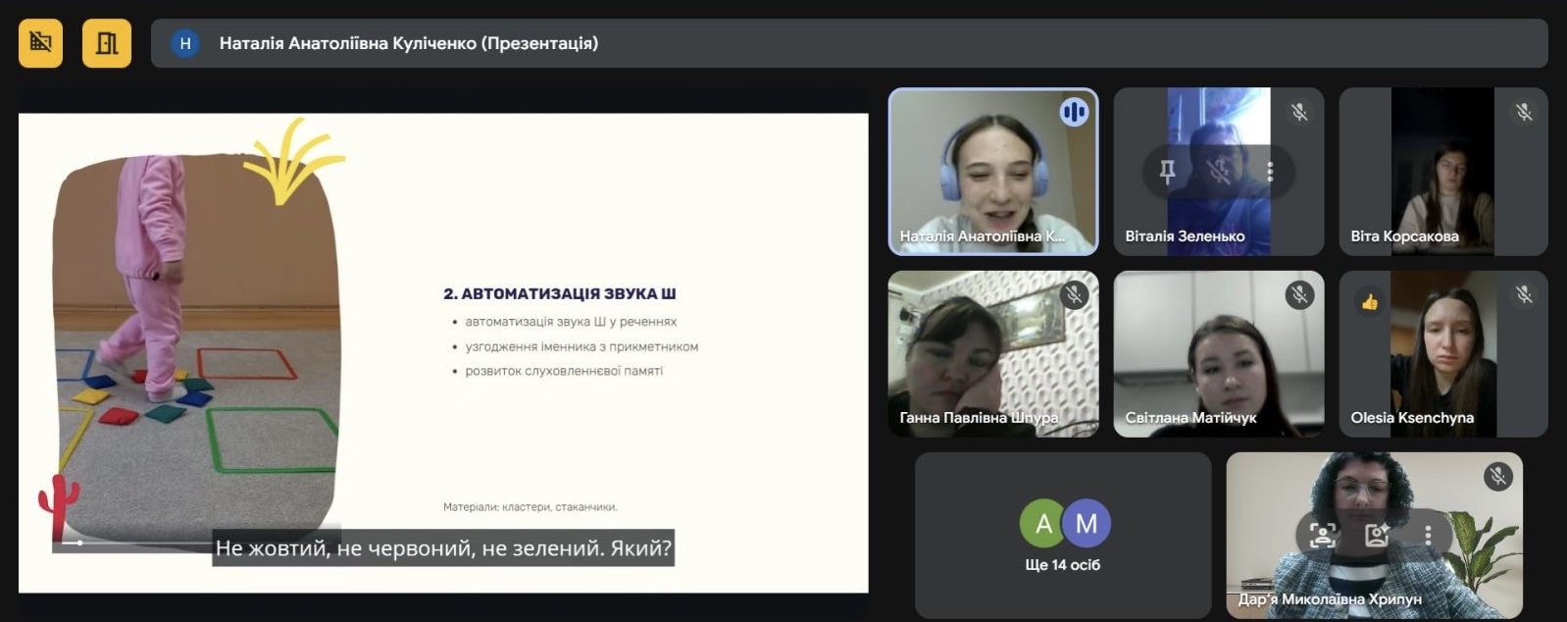1567x622 pixels.
Task: Click muted mic icon on Віта Корсакова tile
Action: 1524,112
